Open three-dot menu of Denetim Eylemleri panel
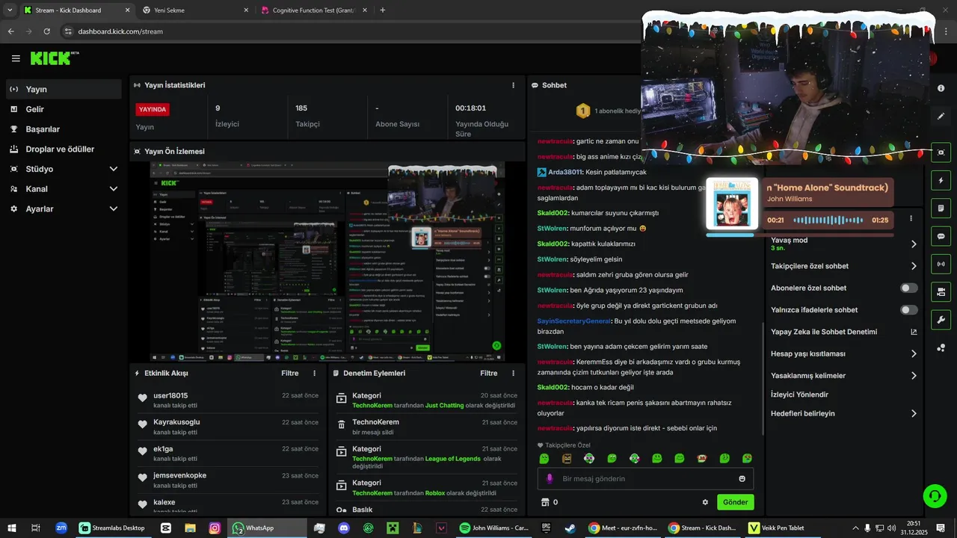This screenshot has width=957, height=538. tap(513, 373)
